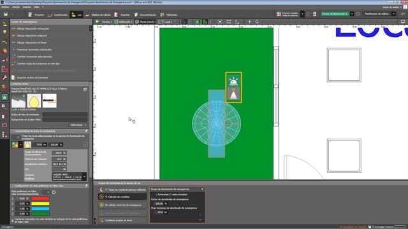Open the Vista menu

pyautogui.click(x=36, y=7)
